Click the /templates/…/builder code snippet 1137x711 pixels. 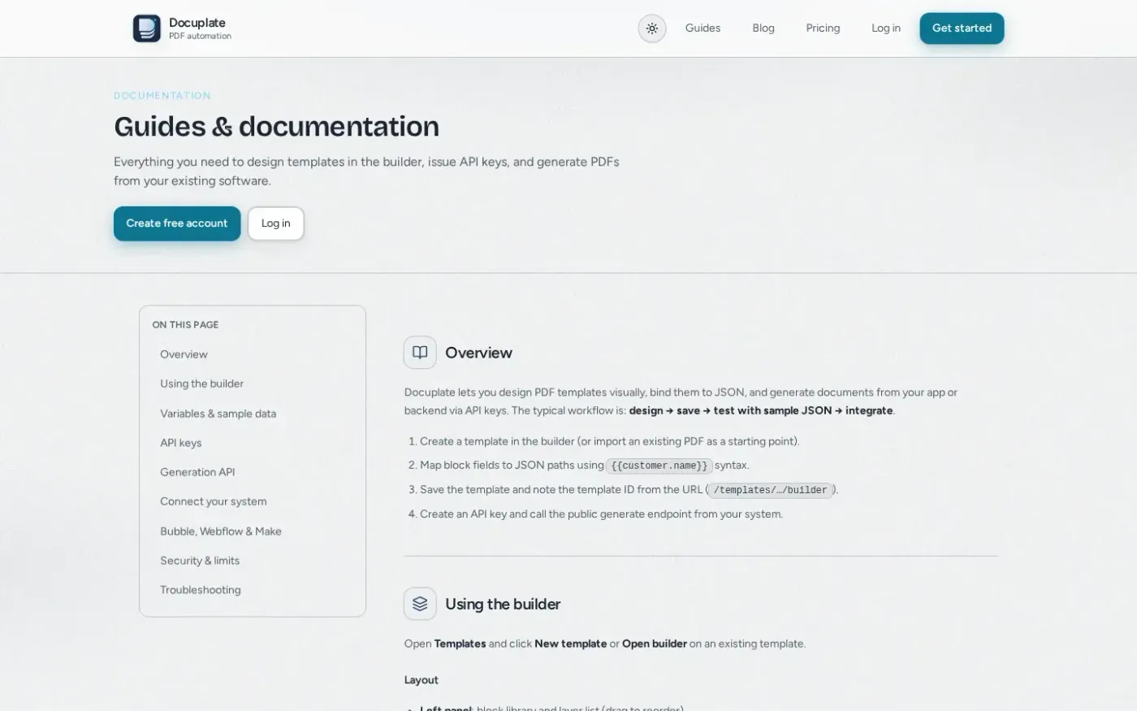point(770,490)
